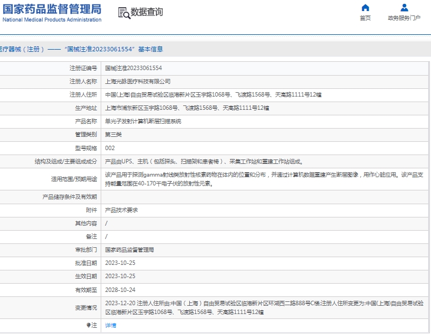
Task: Click the 数据查询 magnifier document icon
Action: tap(124, 13)
